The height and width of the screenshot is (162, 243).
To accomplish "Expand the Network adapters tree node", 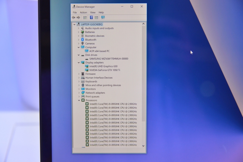I will pos(79,93).
